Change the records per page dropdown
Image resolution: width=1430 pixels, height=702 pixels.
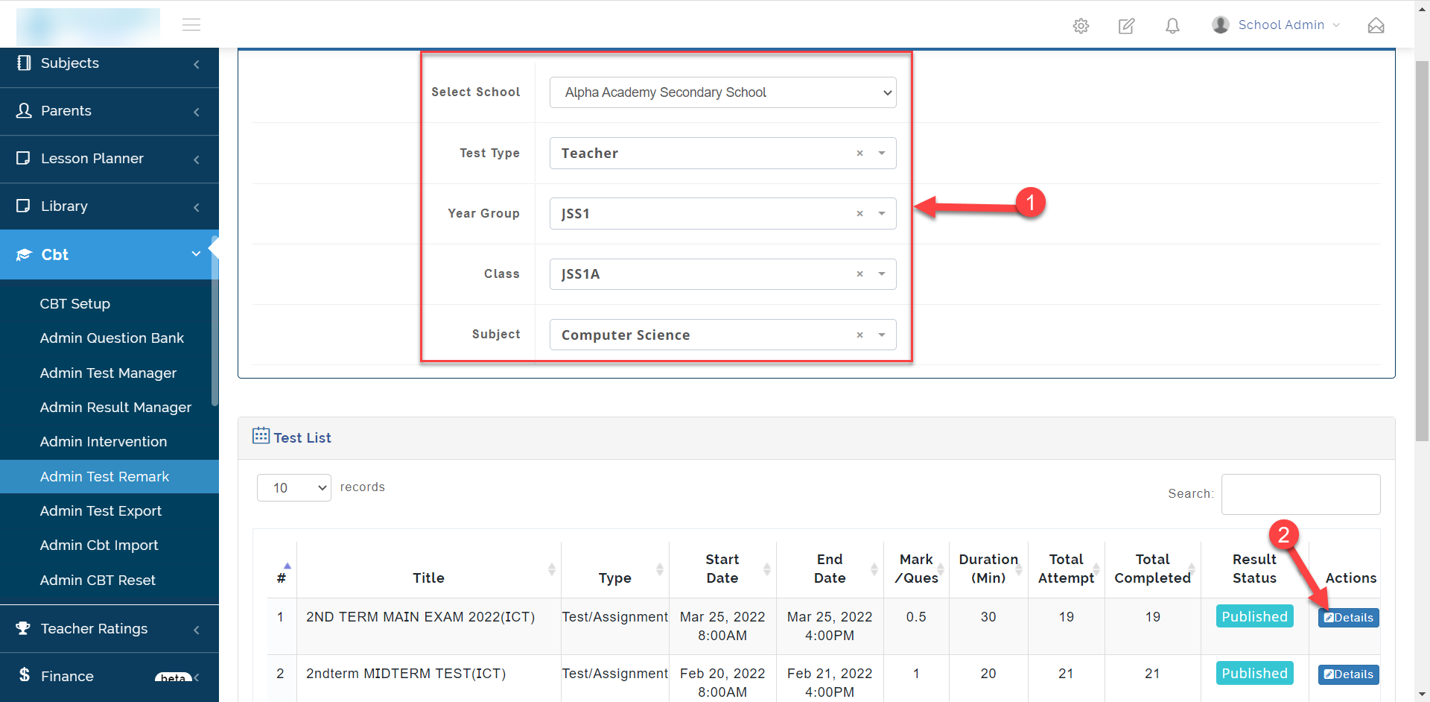pos(294,487)
